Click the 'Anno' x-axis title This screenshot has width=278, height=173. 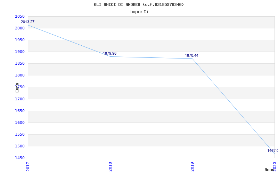270,170
